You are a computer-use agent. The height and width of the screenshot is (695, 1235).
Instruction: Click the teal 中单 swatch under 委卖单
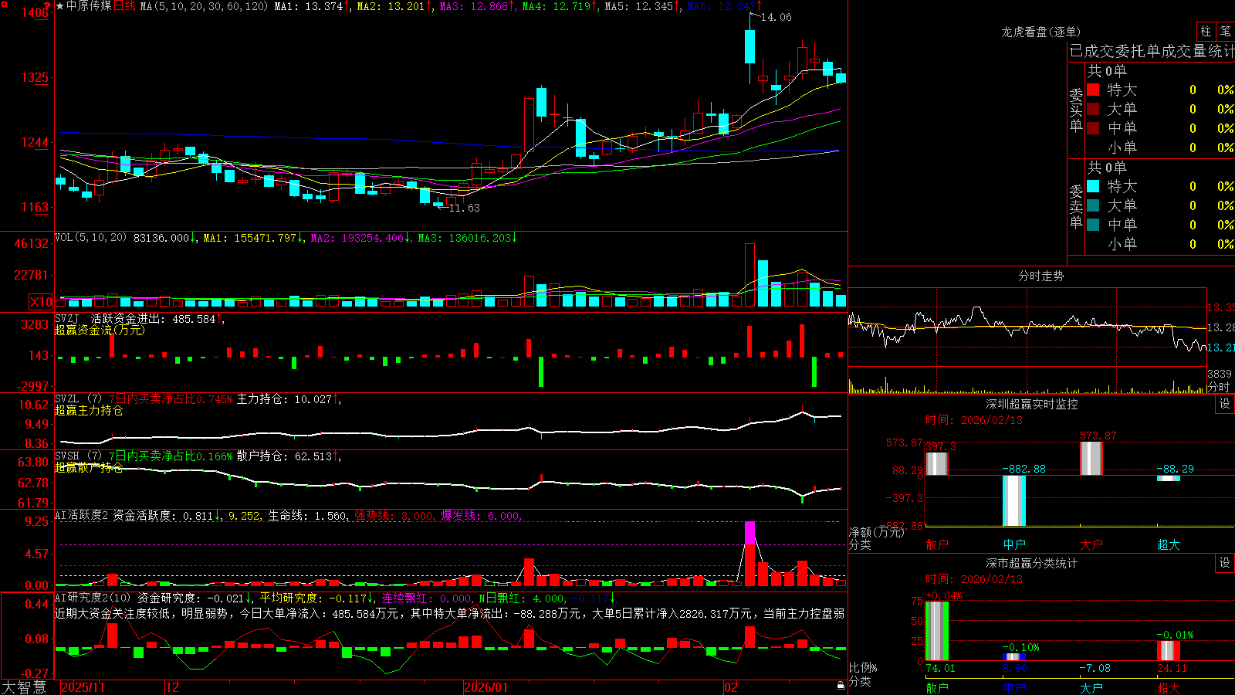click(x=1093, y=225)
